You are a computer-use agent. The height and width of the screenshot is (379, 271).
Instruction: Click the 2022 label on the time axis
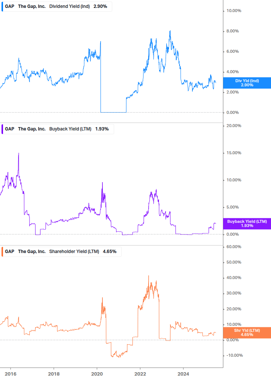140,374
